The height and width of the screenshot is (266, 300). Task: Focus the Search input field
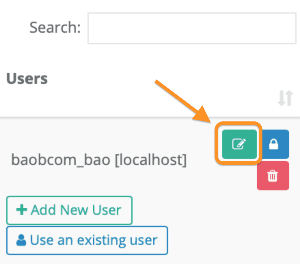click(x=191, y=28)
